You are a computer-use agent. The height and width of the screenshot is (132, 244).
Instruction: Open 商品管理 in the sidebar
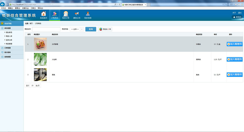(9, 44)
